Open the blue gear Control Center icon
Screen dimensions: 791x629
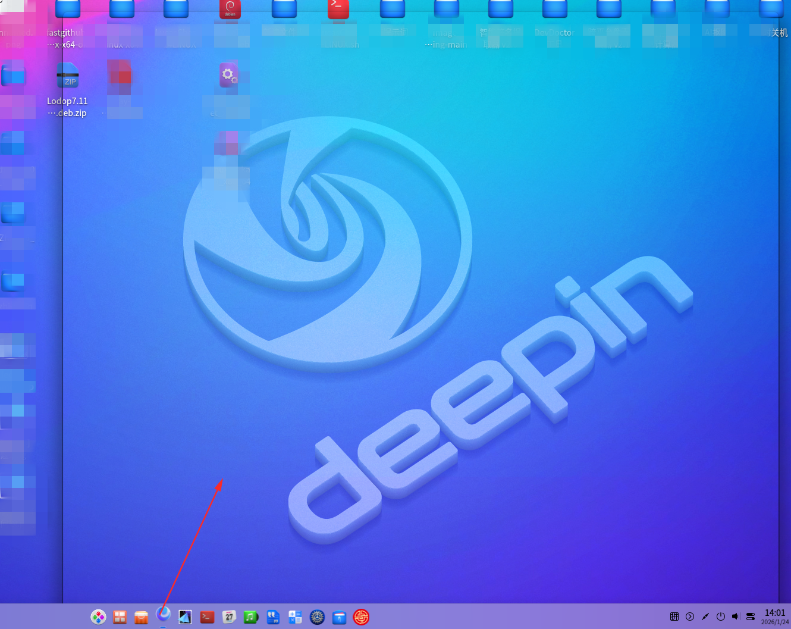(x=317, y=617)
